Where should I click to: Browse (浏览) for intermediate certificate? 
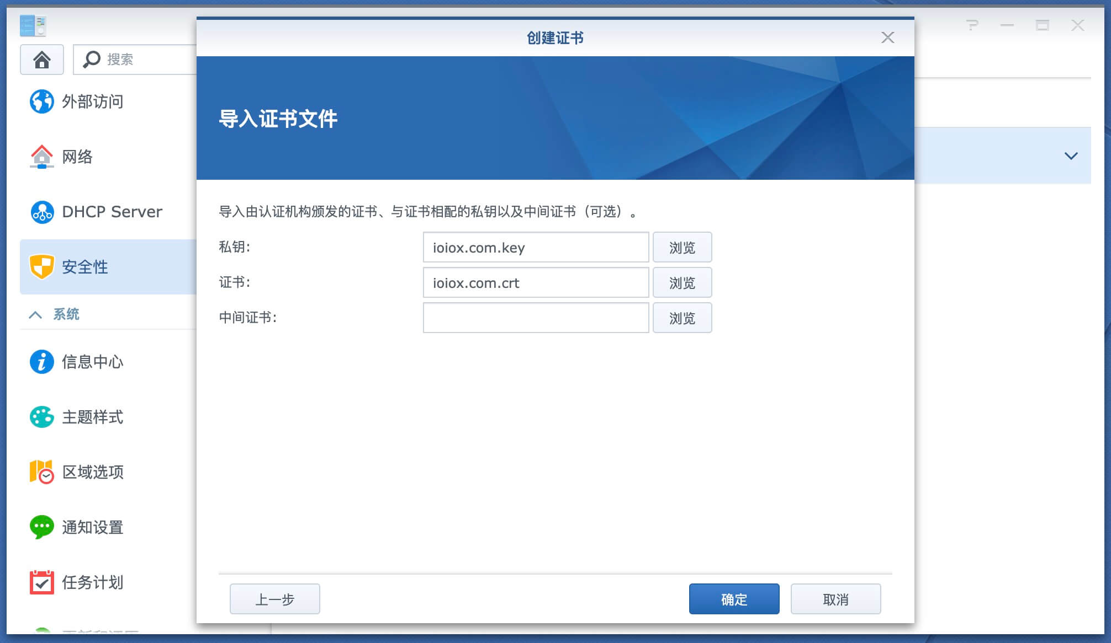tap(682, 318)
